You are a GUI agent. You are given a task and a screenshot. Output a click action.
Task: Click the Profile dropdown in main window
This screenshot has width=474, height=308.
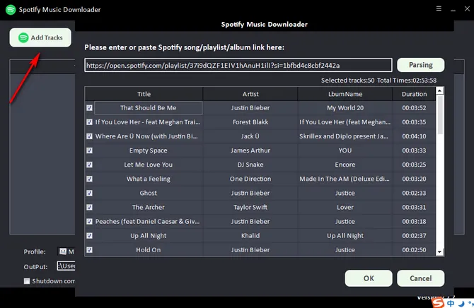(67, 251)
